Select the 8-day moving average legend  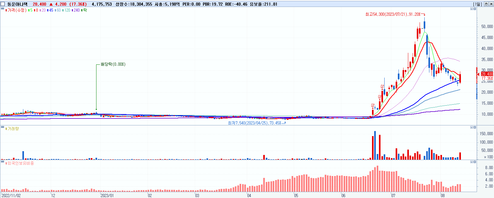tap(36, 10)
